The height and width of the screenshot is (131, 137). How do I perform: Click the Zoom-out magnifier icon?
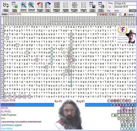click(x=31, y=5)
